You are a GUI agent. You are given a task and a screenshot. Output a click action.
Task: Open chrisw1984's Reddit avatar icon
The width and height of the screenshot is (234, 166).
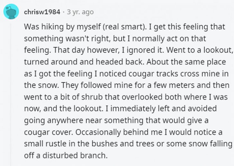[x=11, y=12]
